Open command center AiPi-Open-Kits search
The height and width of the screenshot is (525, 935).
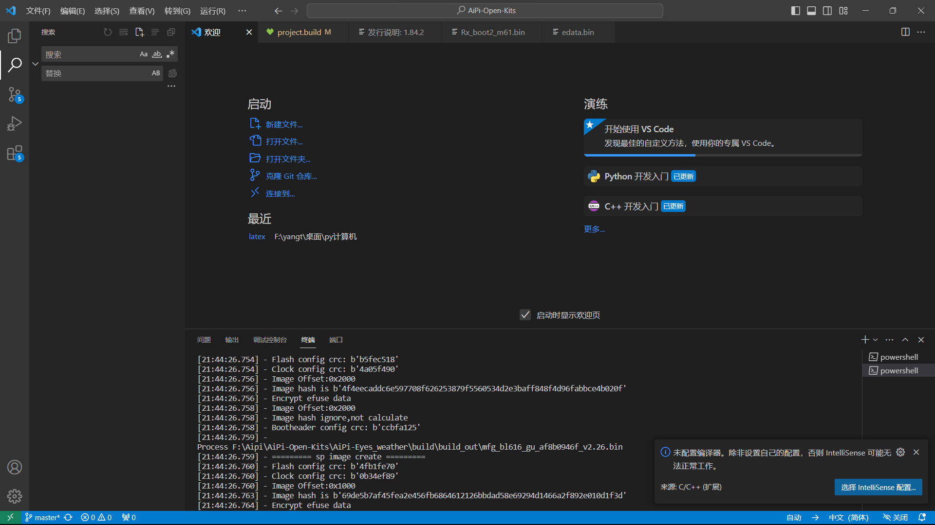pos(485,11)
